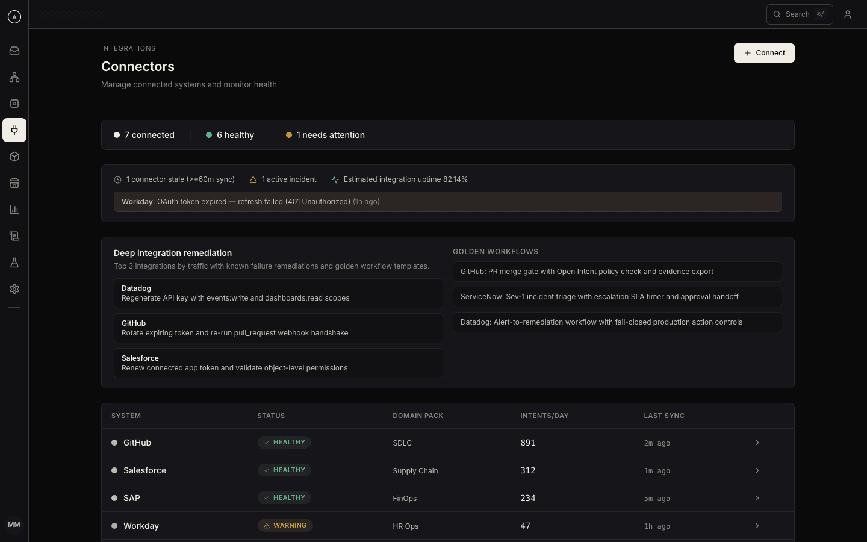The height and width of the screenshot is (542, 867).
Task: Open the GitHub remediation card
Action: (278, 328)
